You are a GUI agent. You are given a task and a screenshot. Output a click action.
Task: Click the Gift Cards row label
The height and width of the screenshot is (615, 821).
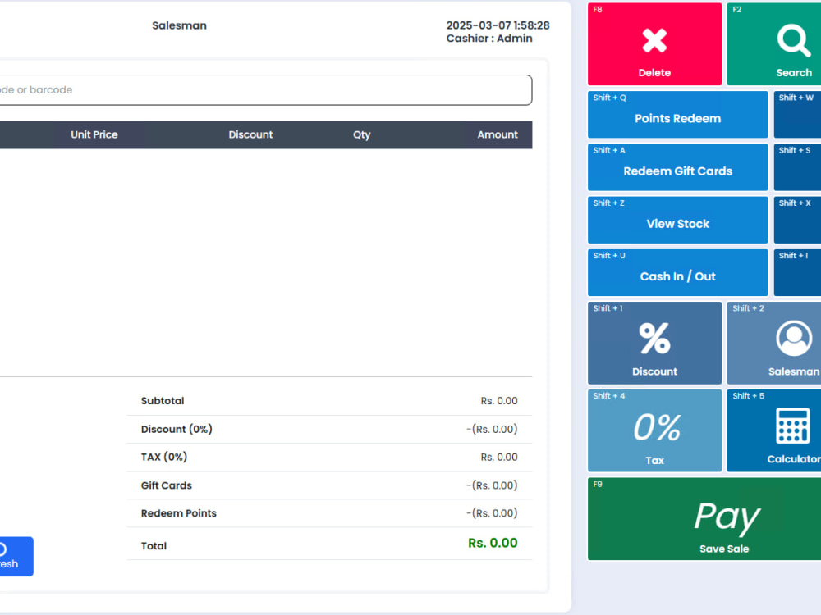point(166,485)
